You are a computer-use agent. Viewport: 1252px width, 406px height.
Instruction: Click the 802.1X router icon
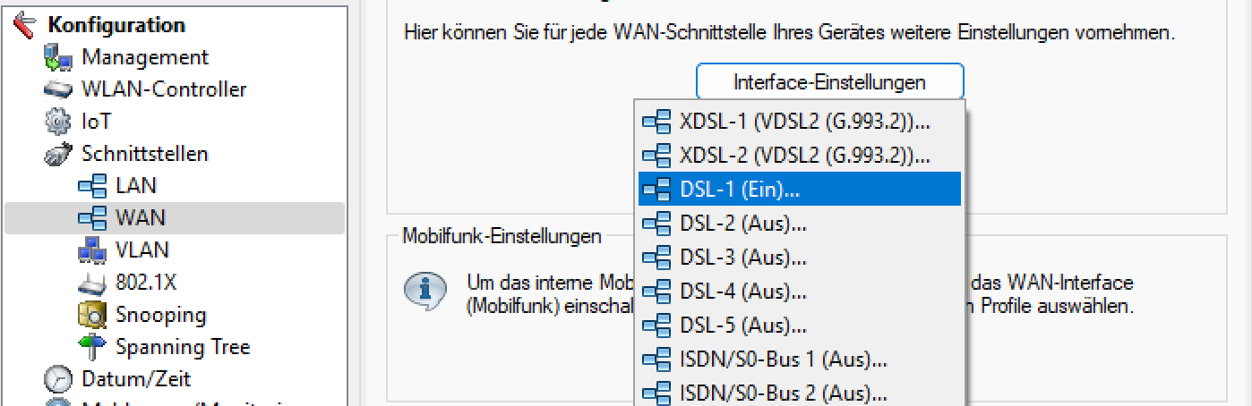click(92, 283)
